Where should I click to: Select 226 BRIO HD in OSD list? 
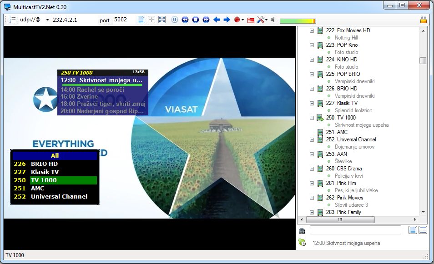tap(55, 164)
